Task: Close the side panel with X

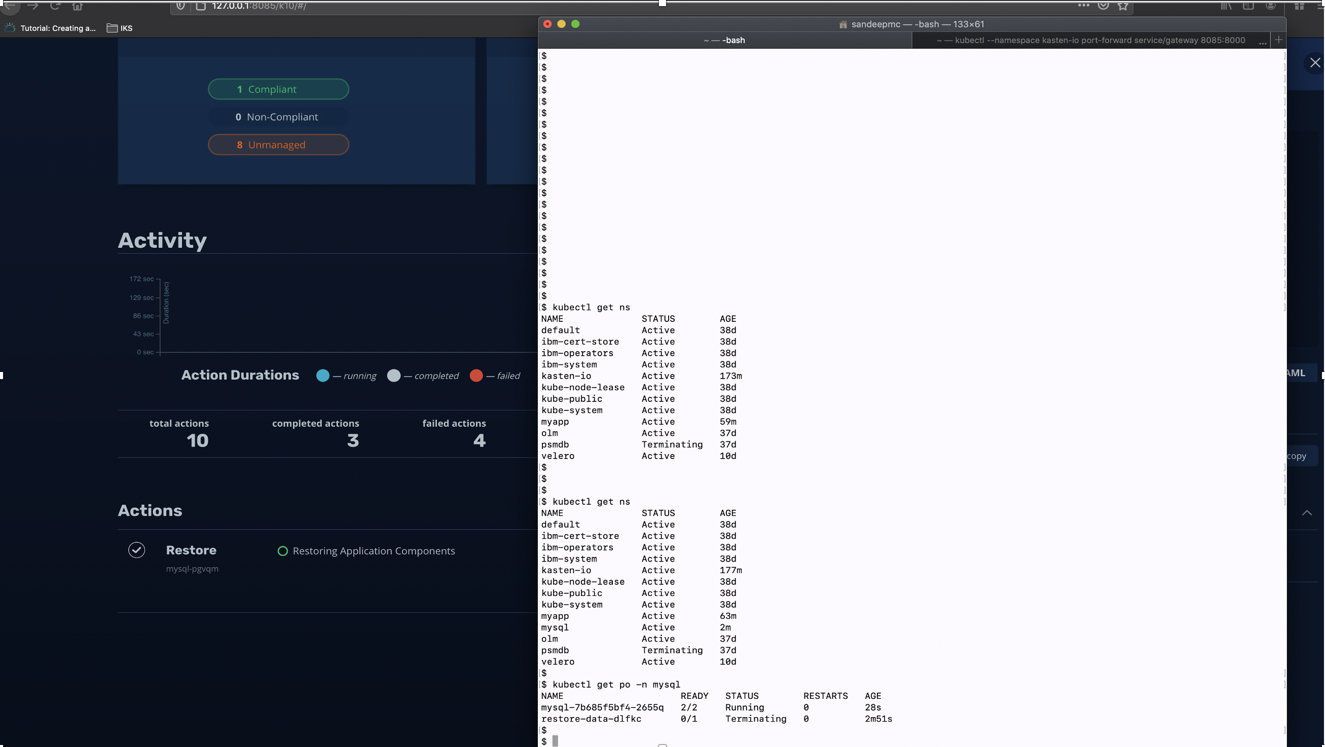Action: [x=1315, y=63]
